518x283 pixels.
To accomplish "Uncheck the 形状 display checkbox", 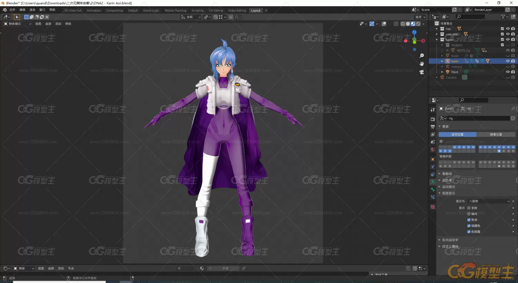I will 469,220.
